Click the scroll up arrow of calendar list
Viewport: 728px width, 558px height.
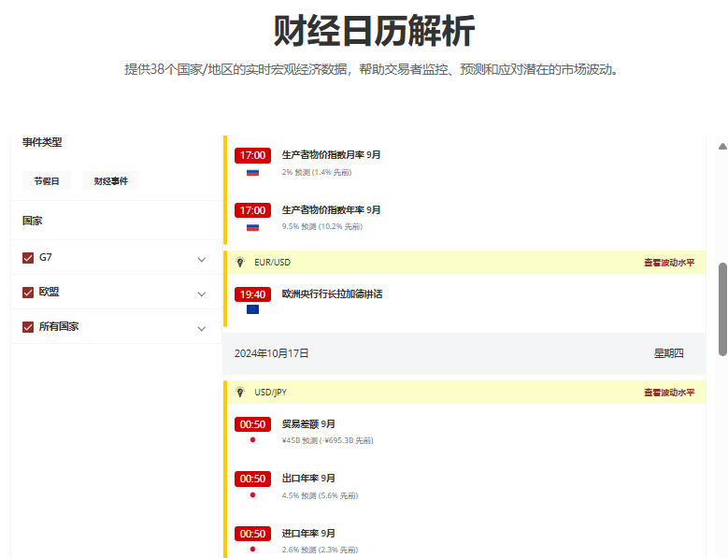tap(722, 146)
